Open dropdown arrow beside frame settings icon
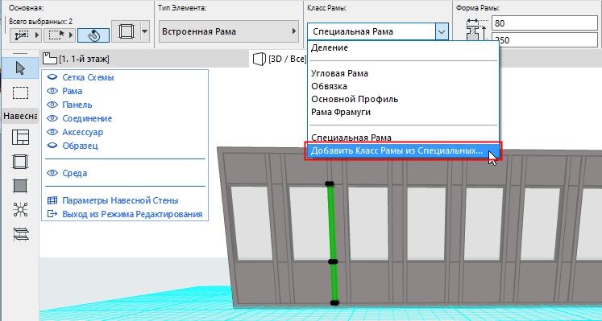The width and height of the screenshot is (602, 321). pyautogui.click(x=145, y=31)
